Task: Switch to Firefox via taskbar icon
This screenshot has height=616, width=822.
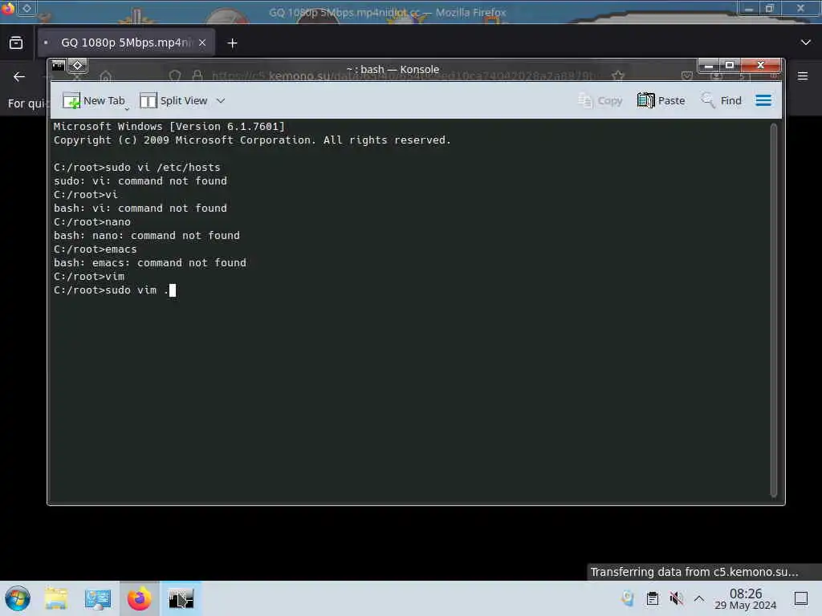Action: [x=140, y=598]
